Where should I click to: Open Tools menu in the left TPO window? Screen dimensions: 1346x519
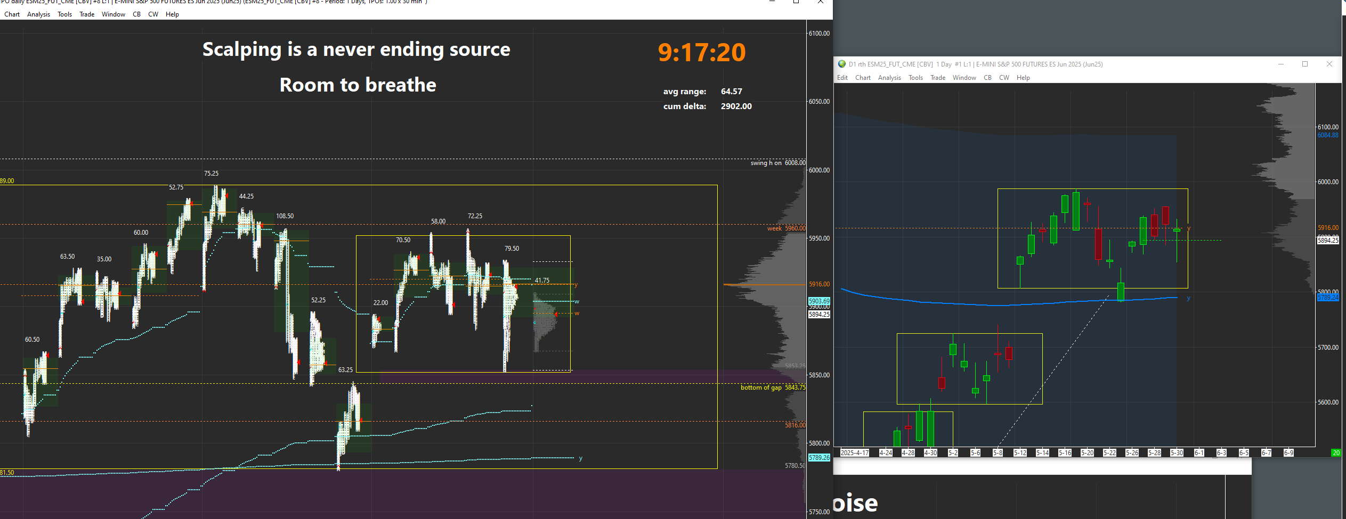pyautogui.click(x=64, y=14)
